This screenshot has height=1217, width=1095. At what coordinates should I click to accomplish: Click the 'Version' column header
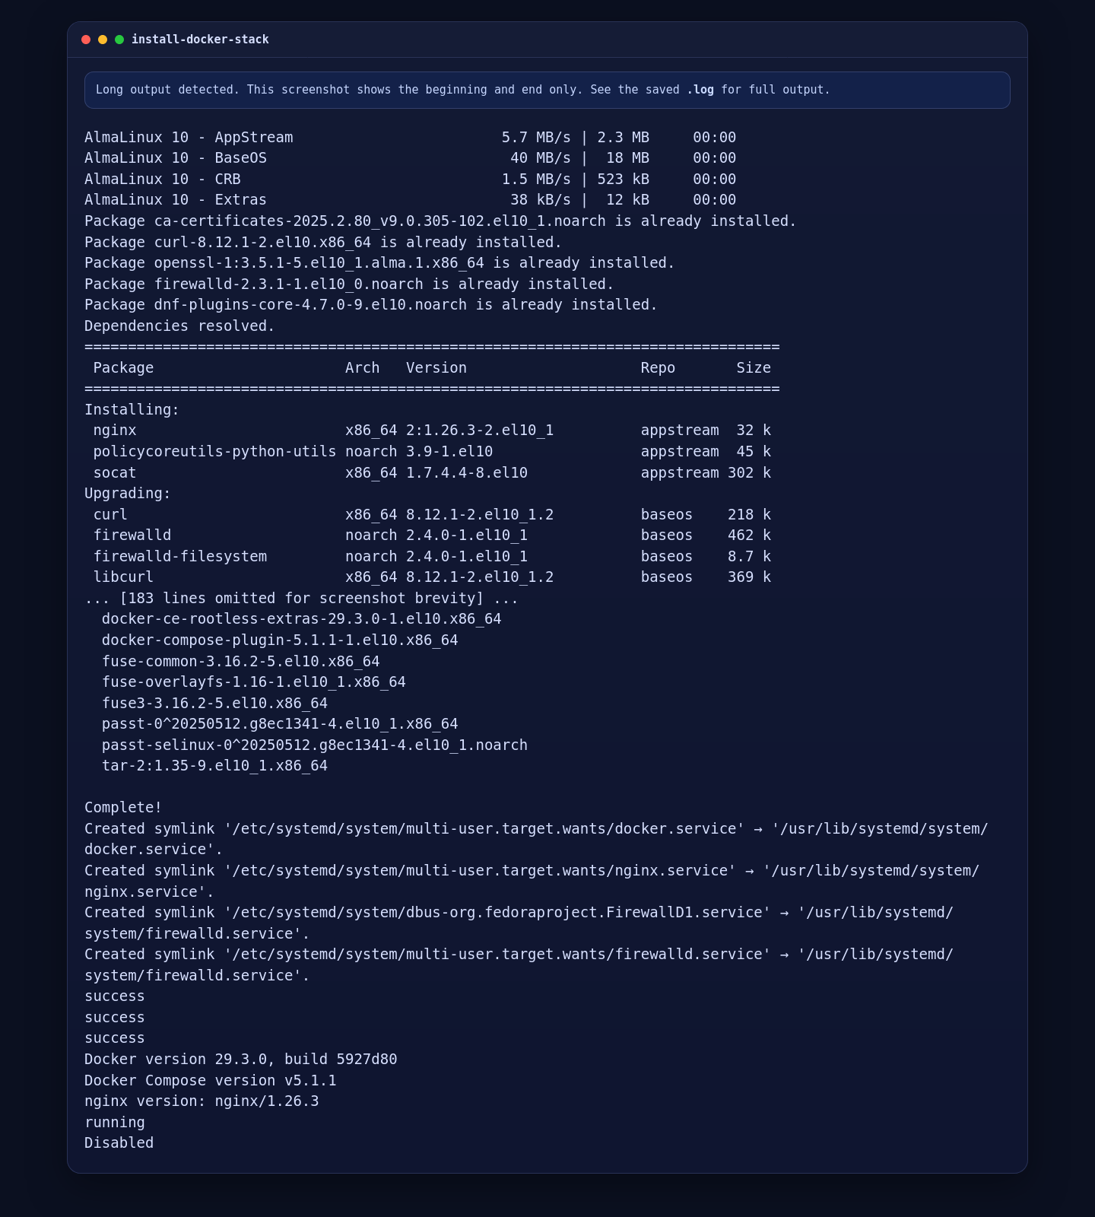click(x=436, y=368)
